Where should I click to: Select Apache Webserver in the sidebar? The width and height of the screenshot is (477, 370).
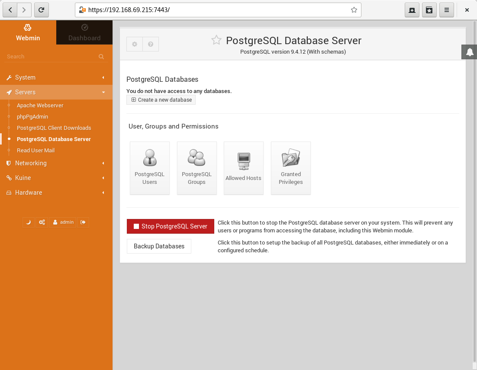coord(40,106)
